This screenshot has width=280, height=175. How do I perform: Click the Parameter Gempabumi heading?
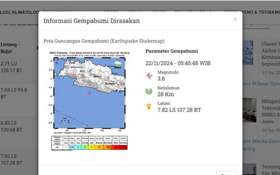pyautogui.click(x=172, y=51)
